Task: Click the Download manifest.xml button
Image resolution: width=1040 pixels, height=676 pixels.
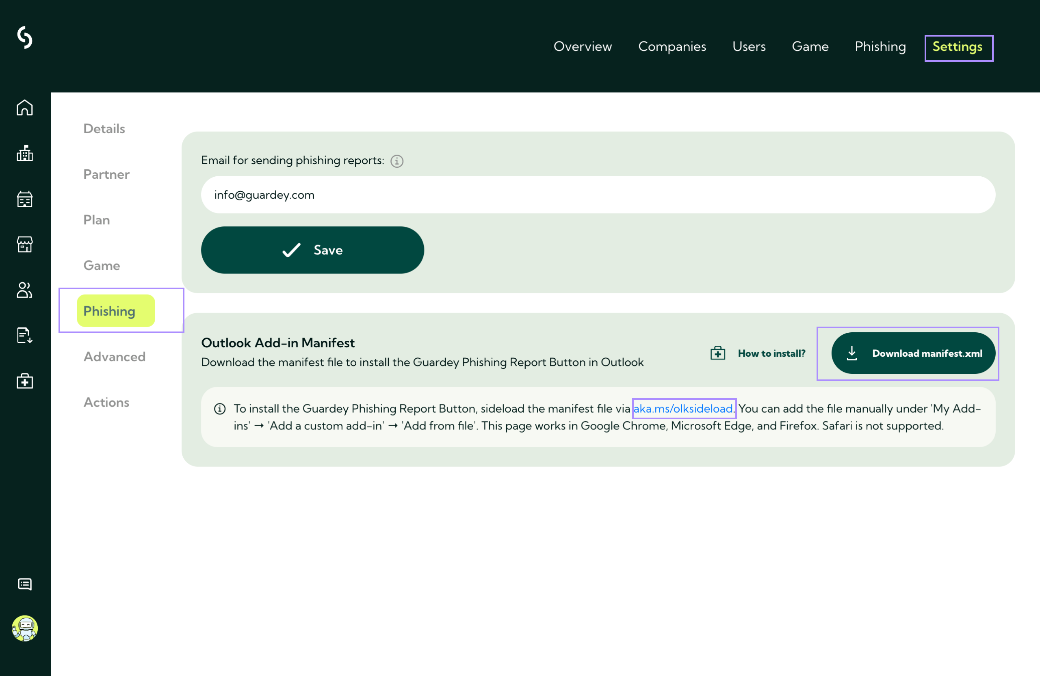Action: pyautogui.click(x=913, y=353)
